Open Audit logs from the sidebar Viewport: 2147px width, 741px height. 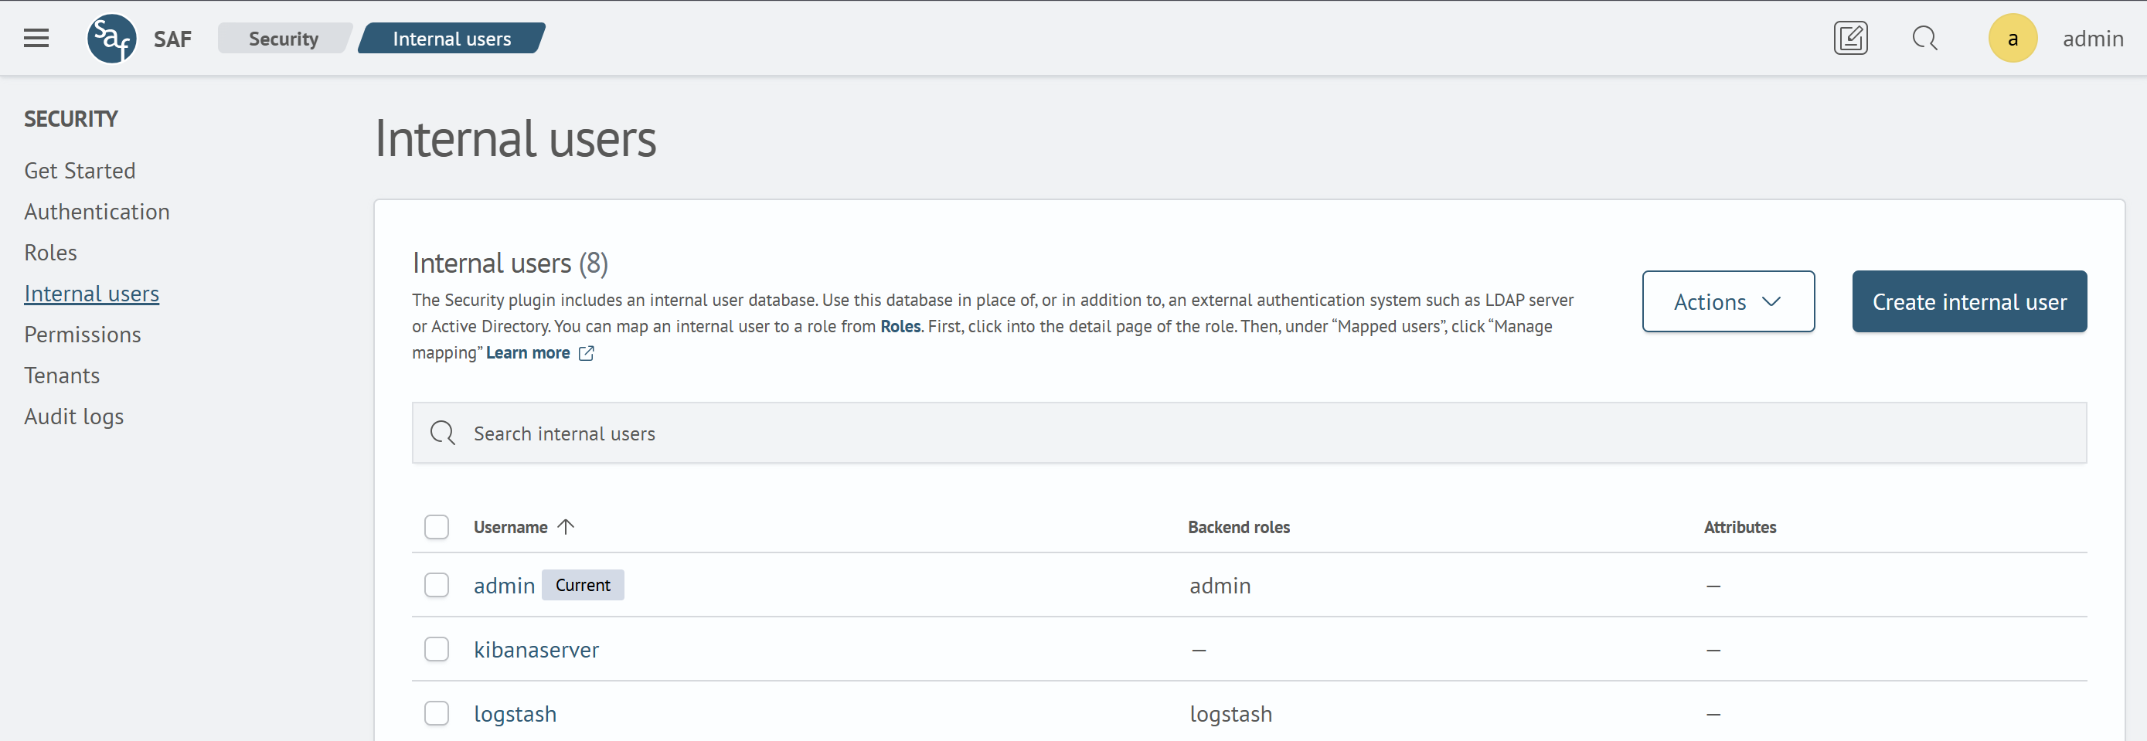73,416
